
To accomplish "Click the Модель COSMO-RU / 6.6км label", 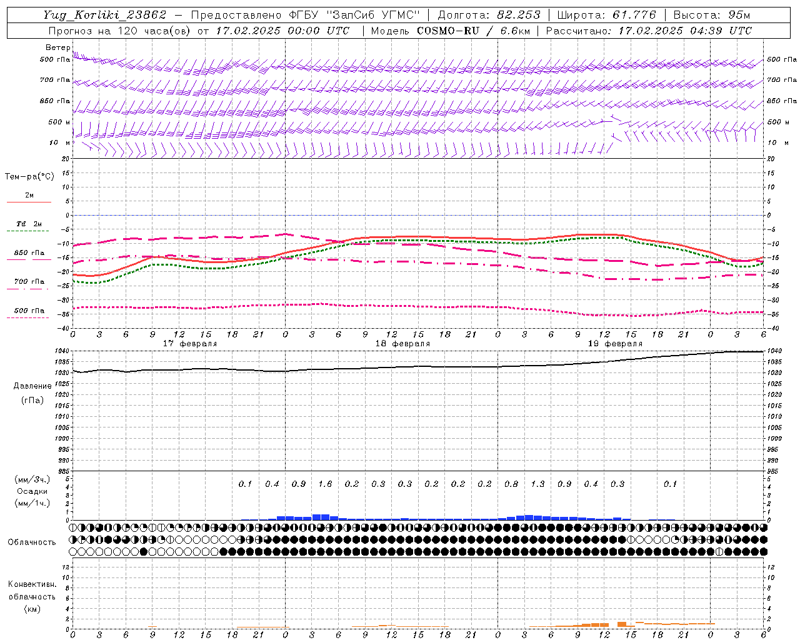I will [450, 31].
